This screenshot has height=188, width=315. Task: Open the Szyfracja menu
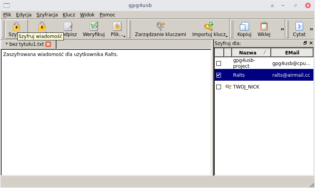[x=47, y=14]
